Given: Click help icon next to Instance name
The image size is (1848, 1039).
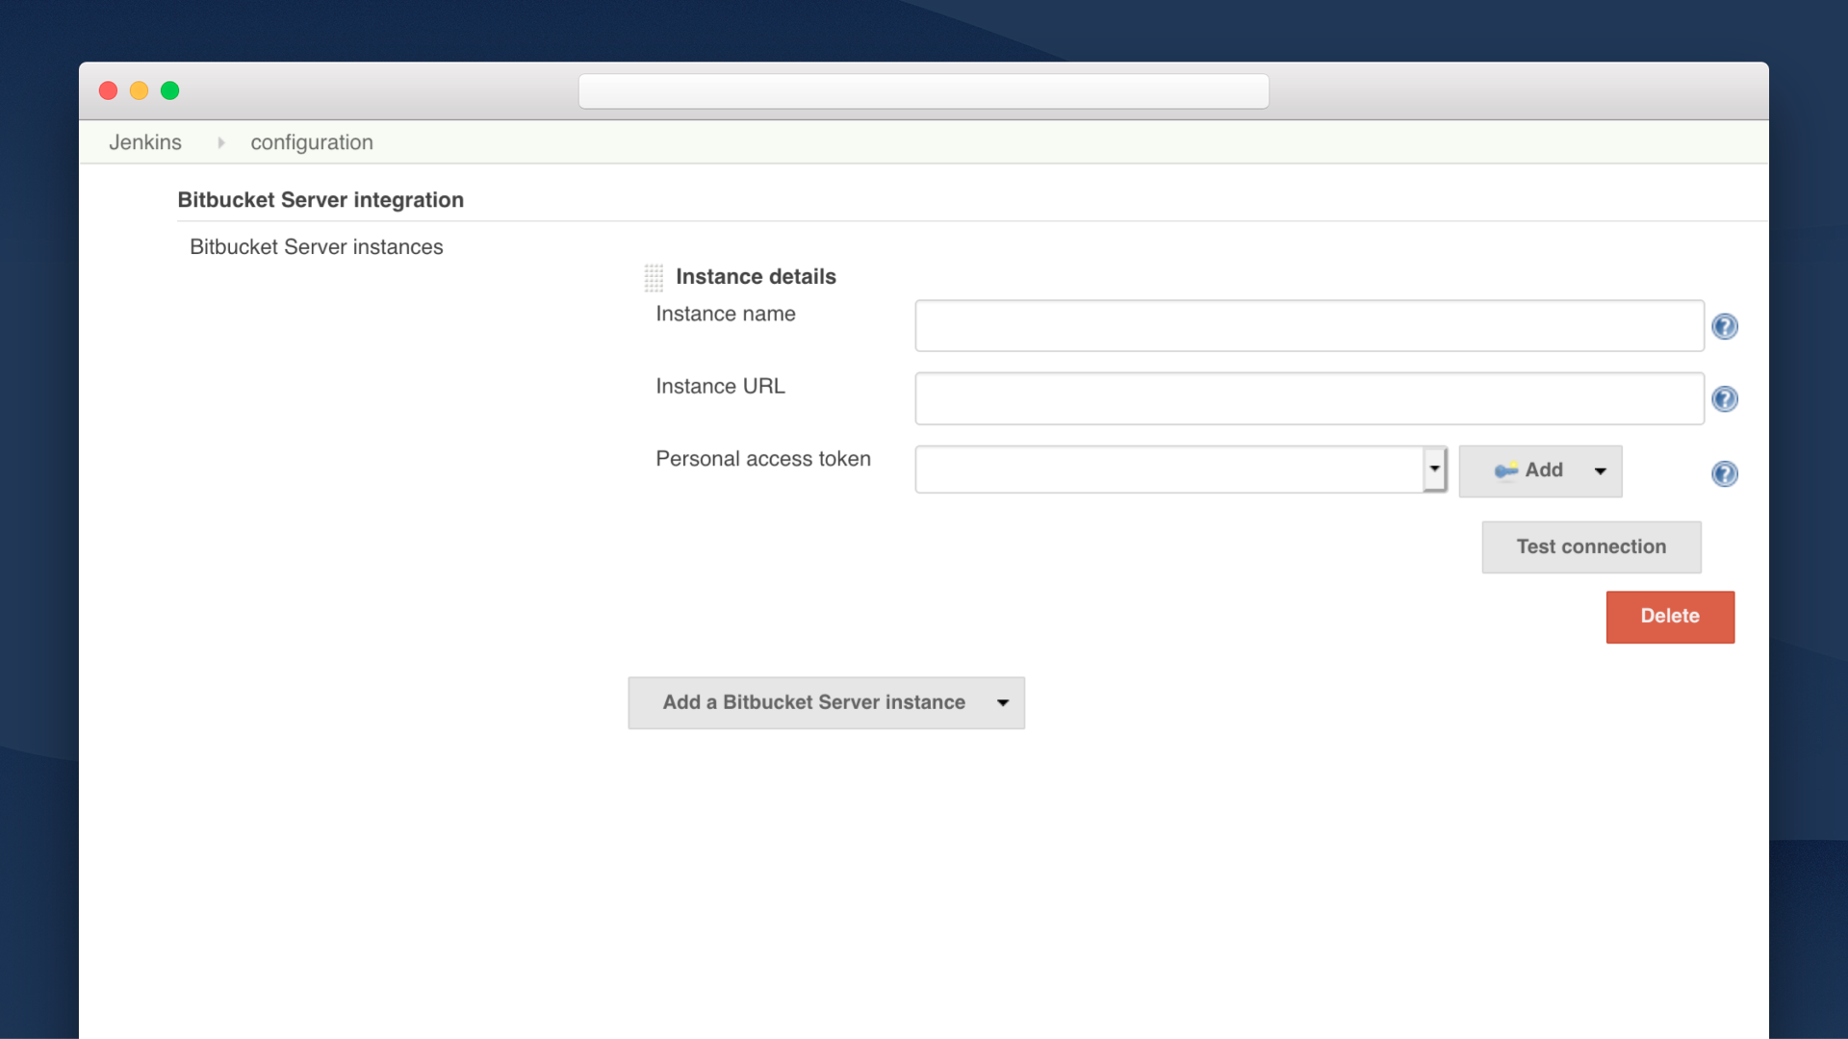Looking at the screenshot, I should click(x=1724, y=327).
